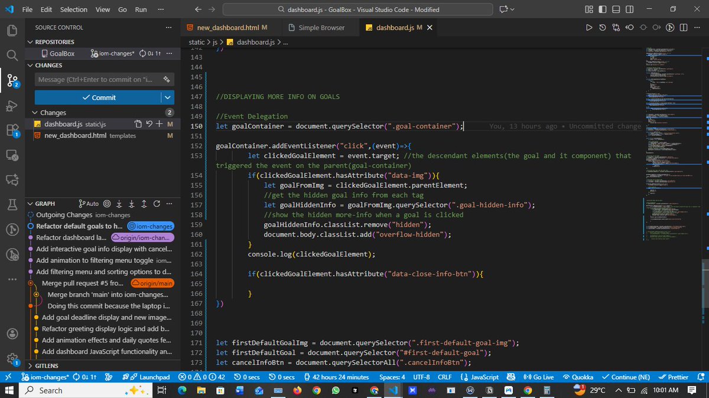709x398 pixels.
Task: Run the file using the play icon
Action: coord(588,27)
